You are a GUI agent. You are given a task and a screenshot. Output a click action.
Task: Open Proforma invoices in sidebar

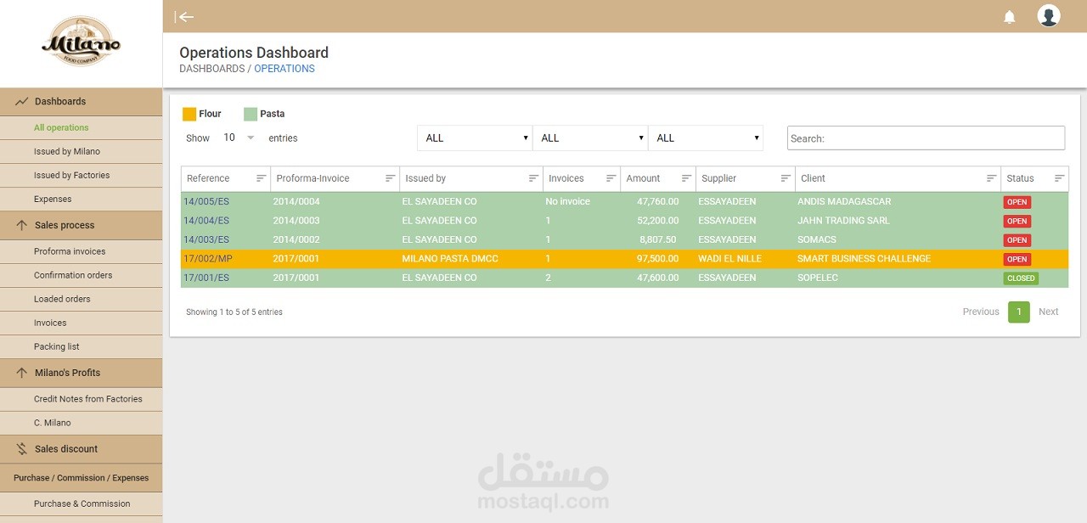(x=82, y=252)
